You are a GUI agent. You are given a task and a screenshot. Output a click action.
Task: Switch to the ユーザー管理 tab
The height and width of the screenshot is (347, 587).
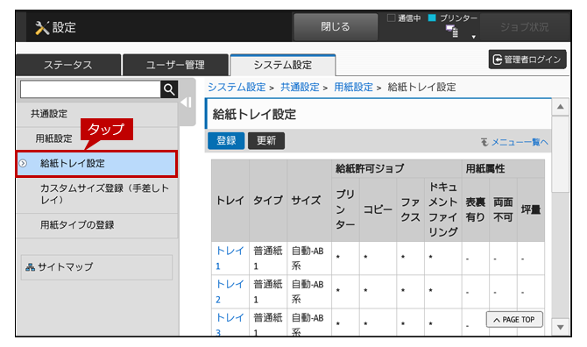pos(175,65)
